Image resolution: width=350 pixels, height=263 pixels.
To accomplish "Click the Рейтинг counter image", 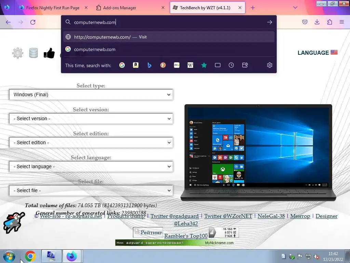I will [x=148, y=233].
